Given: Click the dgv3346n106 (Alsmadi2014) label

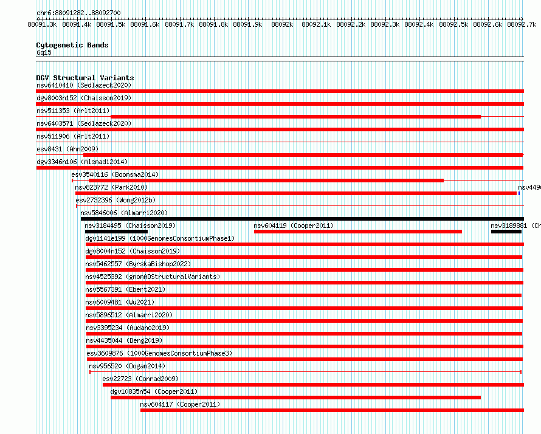Looking at the screenshot, I should coord(82,162).
